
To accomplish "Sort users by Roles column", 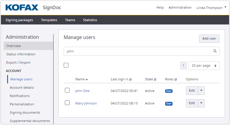I will [176, 79].
